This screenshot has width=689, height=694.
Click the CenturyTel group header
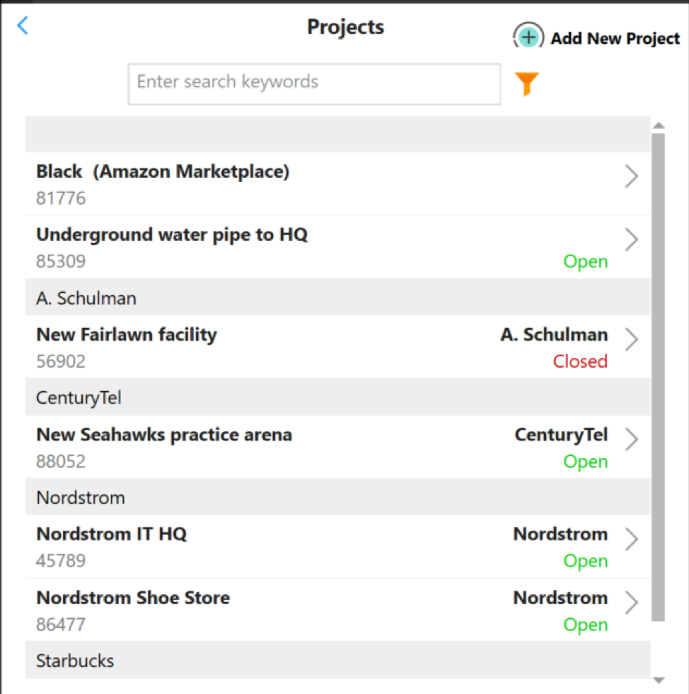[x=338, y=397]
